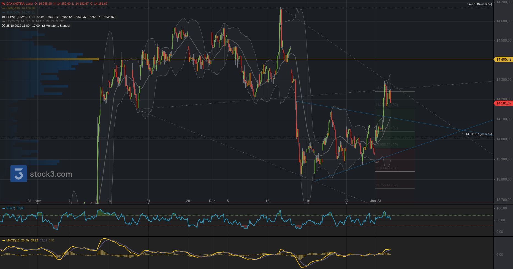The image size is (513, 269).
Task: Open the RSI(7) indicator label
Action: pyautogui.click(x=11, y=208)
